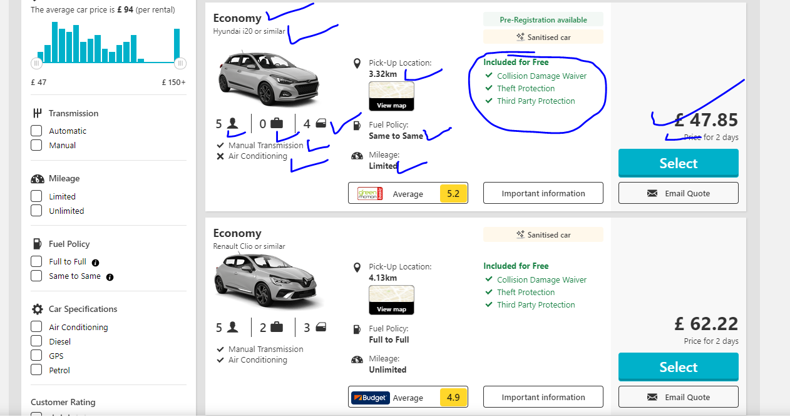Click the Full to Full info icon
The image size is (790, 417).
click(x=95, y=263)
